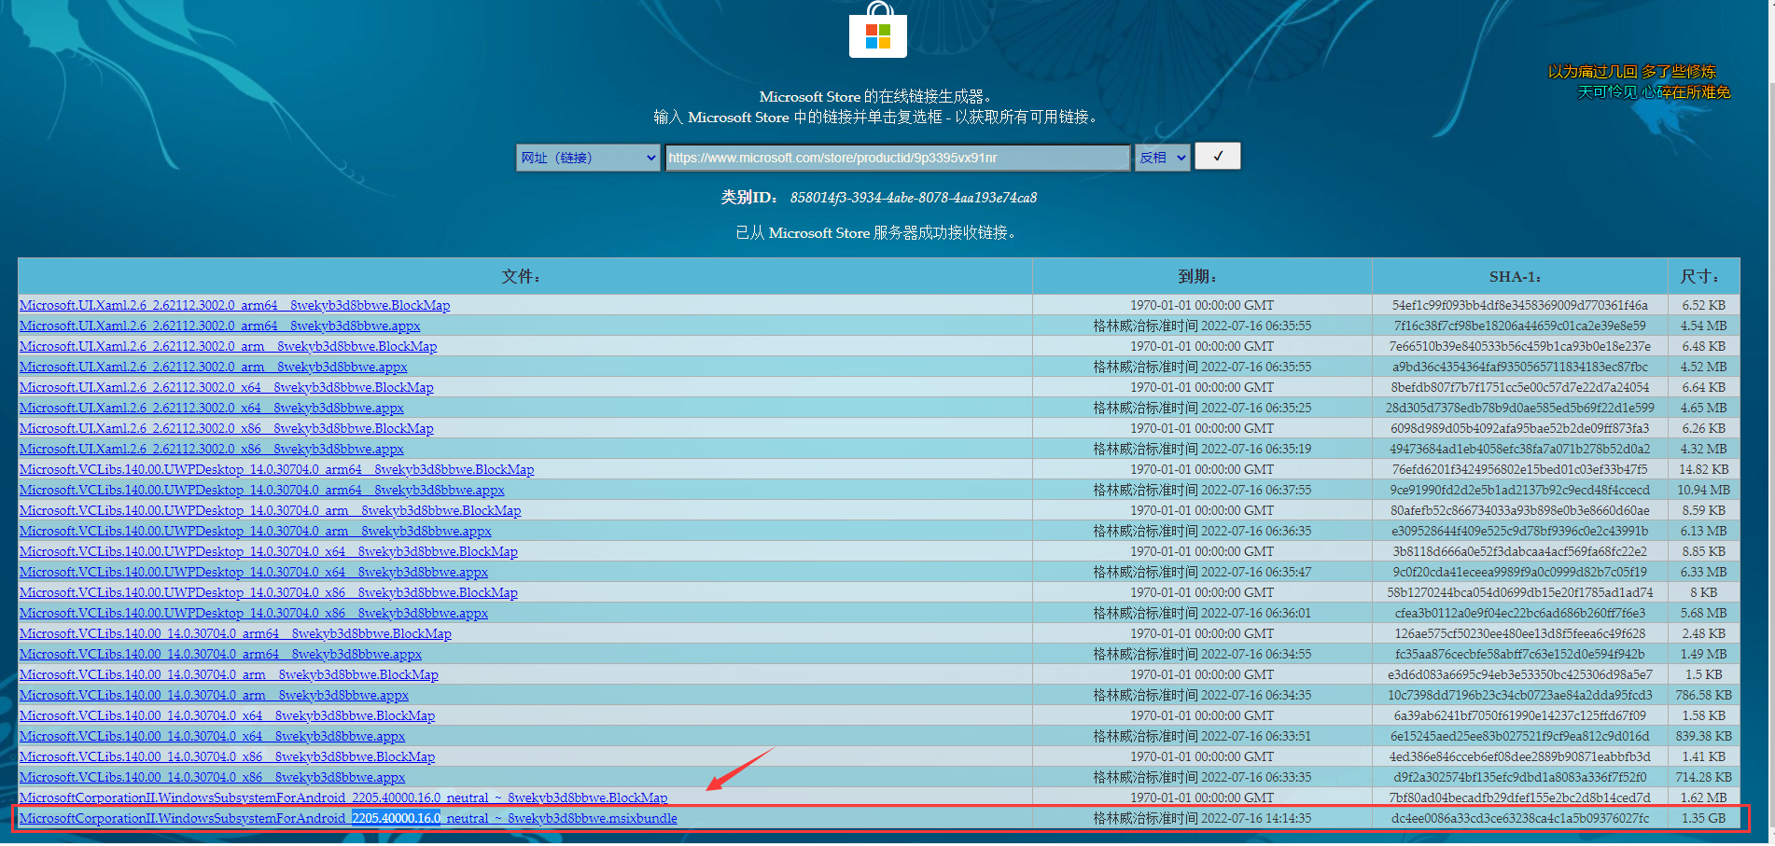Click inside the product URL input field
This screenshot has width=1775, height=846.
click(896, 157)
